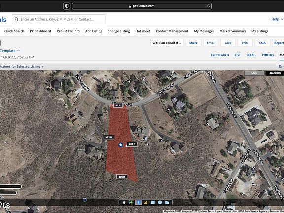Open Hot Sheet menu item

click(142, 31)
